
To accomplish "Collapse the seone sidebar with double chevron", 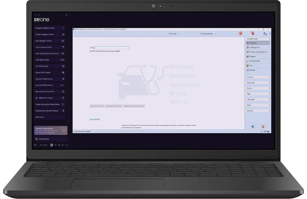I will pos(66,15).
